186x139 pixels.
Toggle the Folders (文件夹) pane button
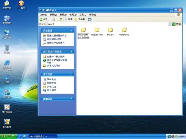(x=80, y=19)
